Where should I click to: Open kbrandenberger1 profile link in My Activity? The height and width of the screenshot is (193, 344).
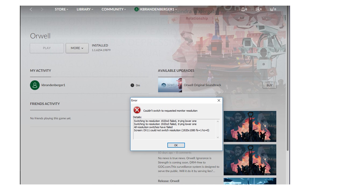53,85
